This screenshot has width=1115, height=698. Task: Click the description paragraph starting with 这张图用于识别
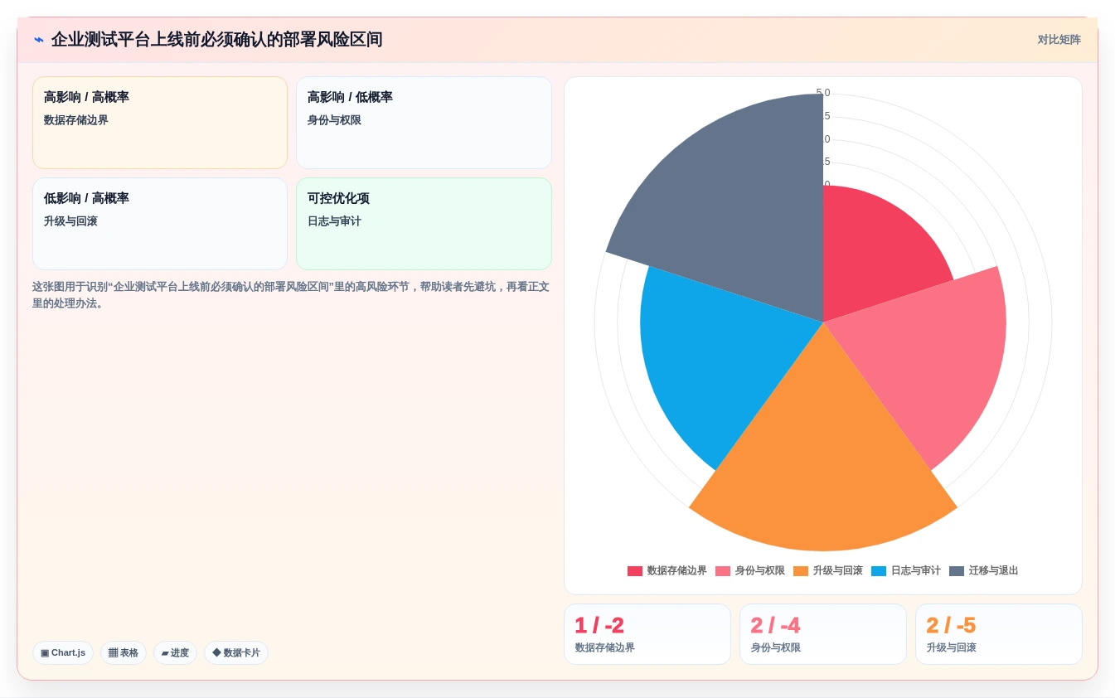291,295
